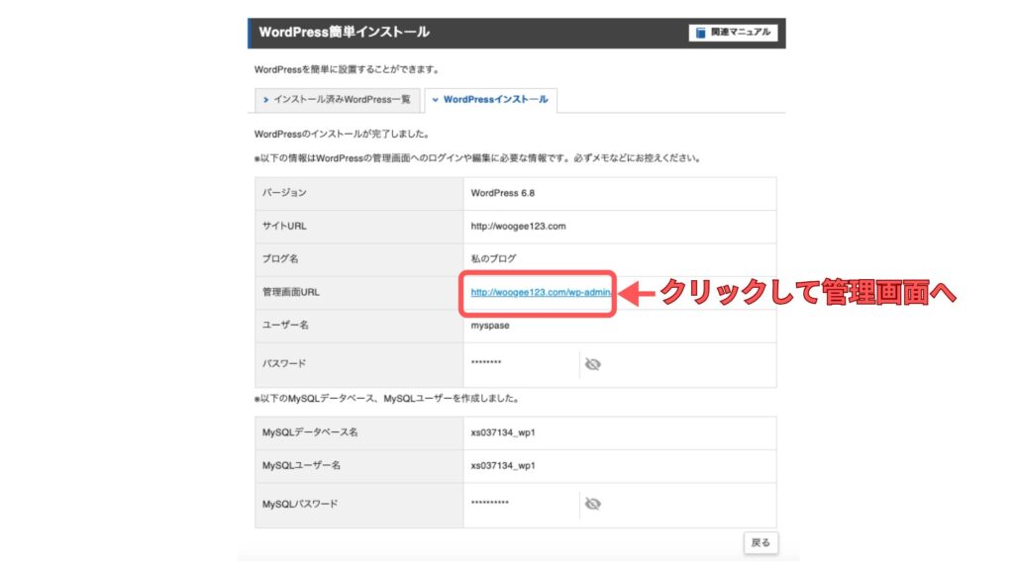Screen dimensions: 1014x570
Task: Select the username value myspase
Action: tap(489, 326)
